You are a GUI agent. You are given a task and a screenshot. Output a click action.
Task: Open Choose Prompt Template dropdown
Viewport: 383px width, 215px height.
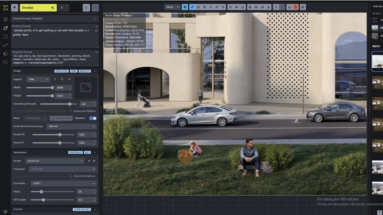[55, 19]
